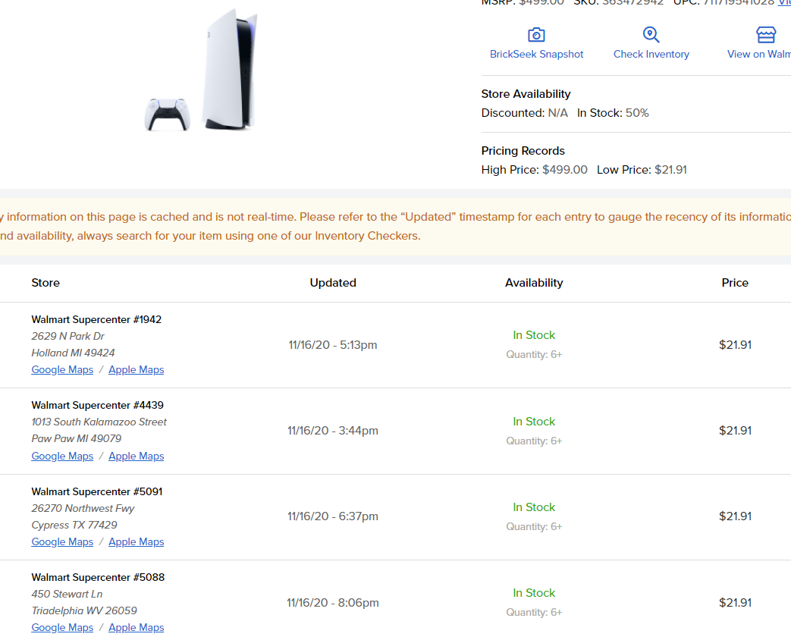The width and height of the screenshot is (791, 637).
Task: Open Apple Maps for Holland MI store
Action: click(136, 369)
